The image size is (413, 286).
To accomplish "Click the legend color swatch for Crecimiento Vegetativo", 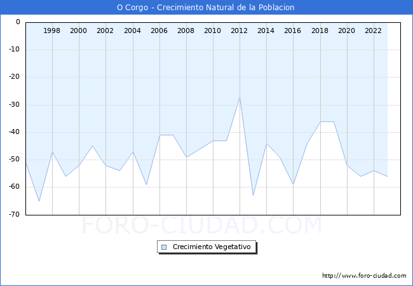I will 164,247.
